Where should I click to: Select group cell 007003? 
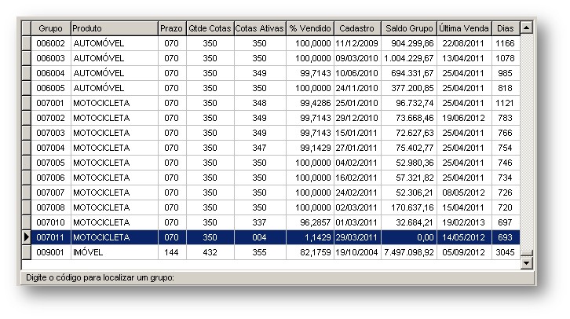tap(50, 133)
